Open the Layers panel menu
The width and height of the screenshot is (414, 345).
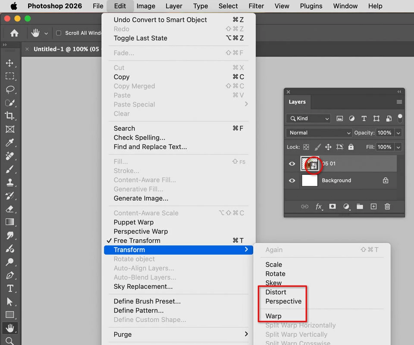pos(399,102)
